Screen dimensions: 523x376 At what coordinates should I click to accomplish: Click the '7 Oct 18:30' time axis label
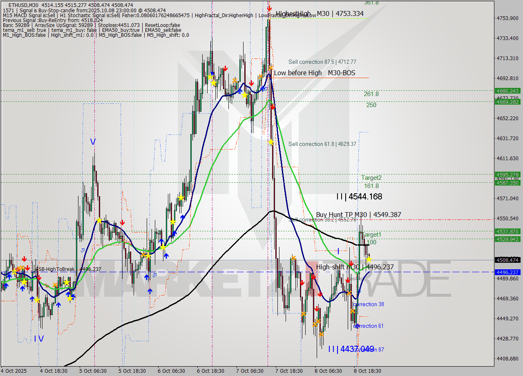point(289,371)
